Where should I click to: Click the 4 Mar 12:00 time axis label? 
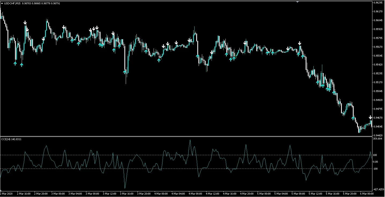click(x=213, y=194)
